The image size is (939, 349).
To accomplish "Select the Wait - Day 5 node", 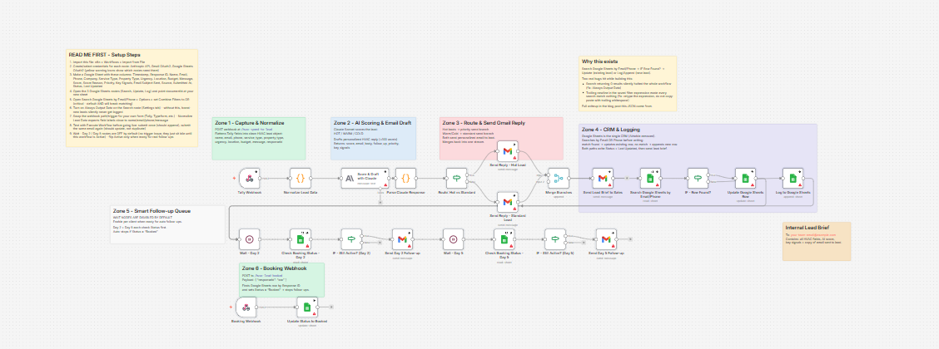I will click(454, 239).
